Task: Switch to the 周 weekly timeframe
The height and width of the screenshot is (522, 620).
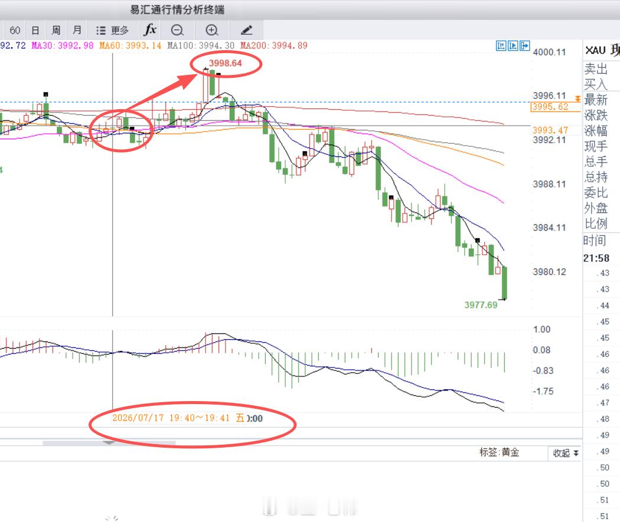Action: coord(56,31)
